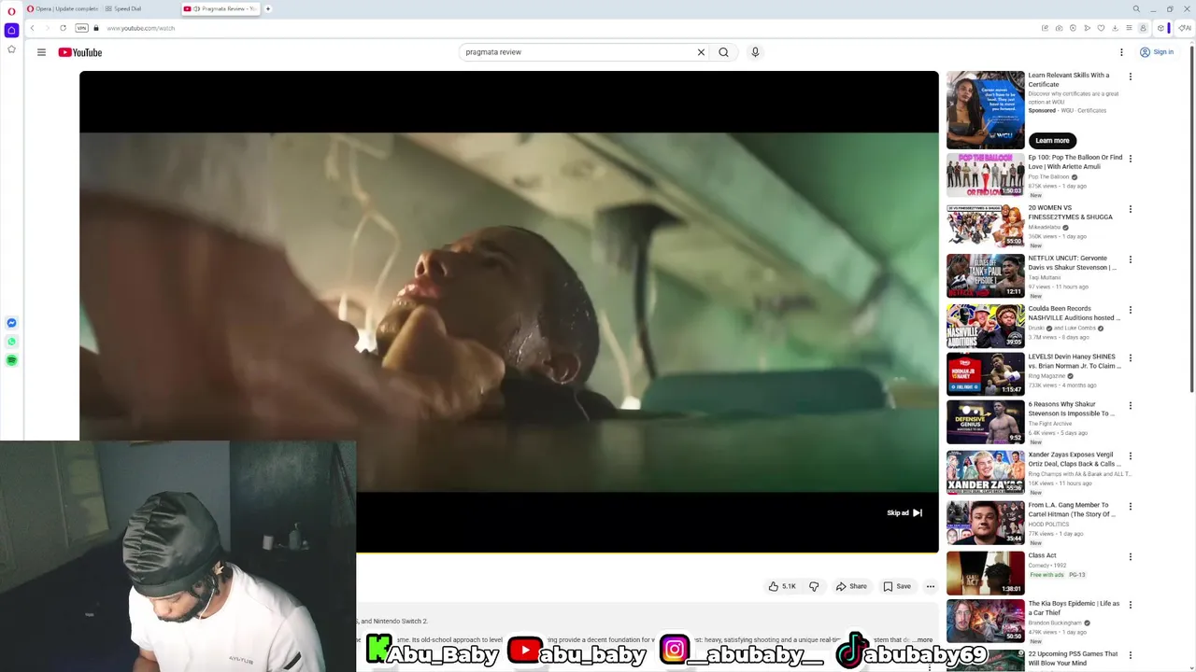This screenshot has width=1196, height=672.
Task: Submit search with magnifier icon
Action: point(723,52)
